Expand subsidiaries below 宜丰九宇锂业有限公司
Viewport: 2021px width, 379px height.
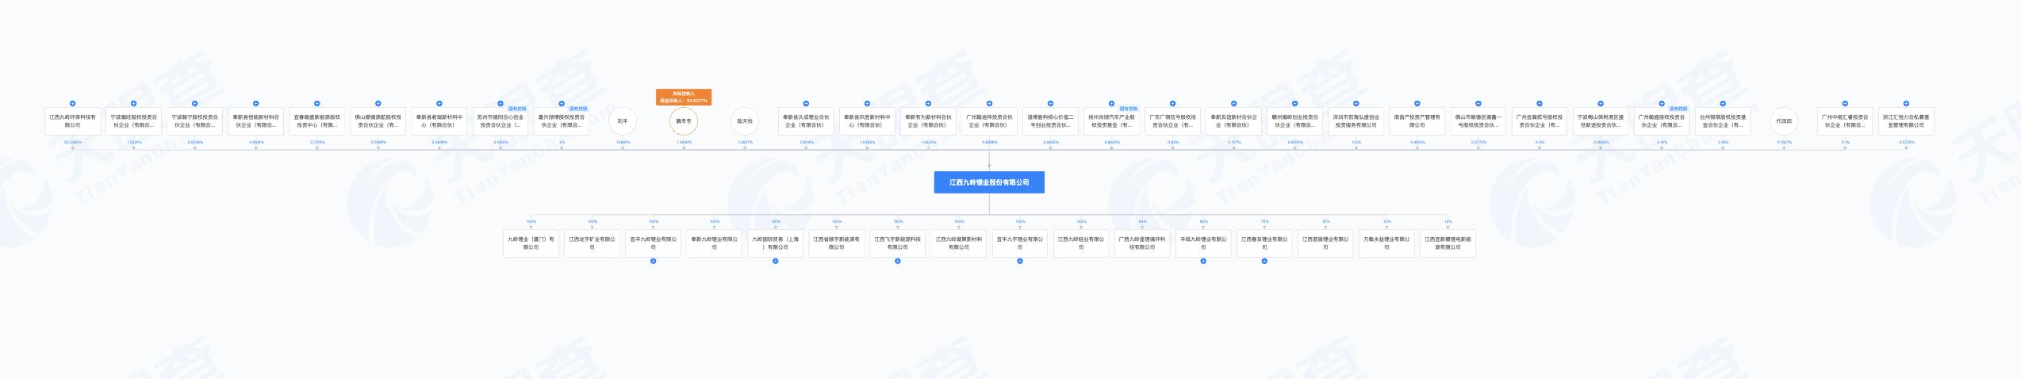pyautogui.click(x=1019, y=261)
